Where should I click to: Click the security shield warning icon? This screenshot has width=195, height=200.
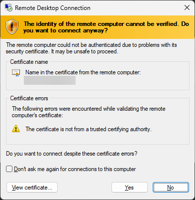tap(12, 27)
